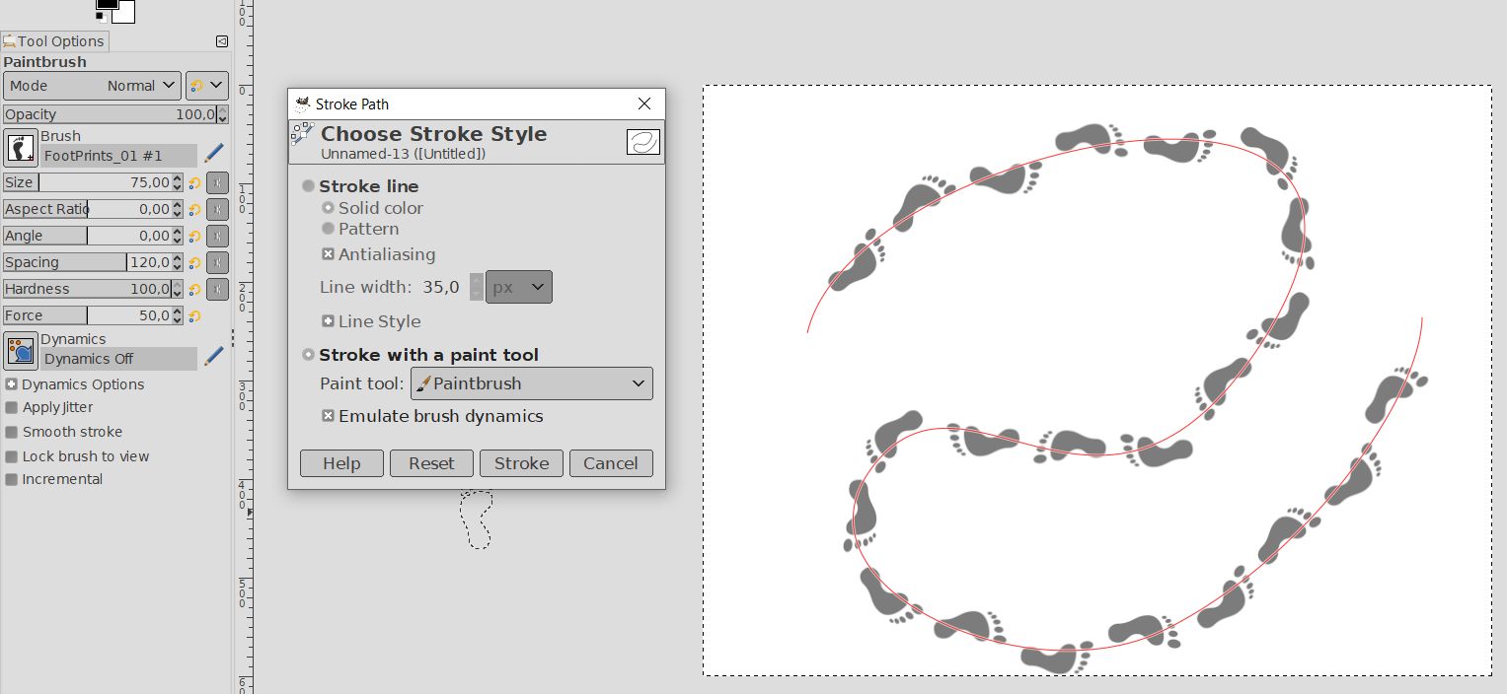Click the path tool icon beside the Choose Stroke Style heading

(303, 134)
